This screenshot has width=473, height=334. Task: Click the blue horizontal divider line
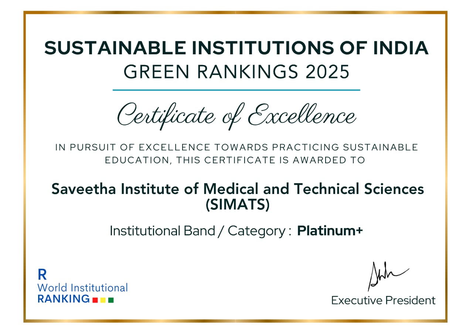(x=236, y=90)
